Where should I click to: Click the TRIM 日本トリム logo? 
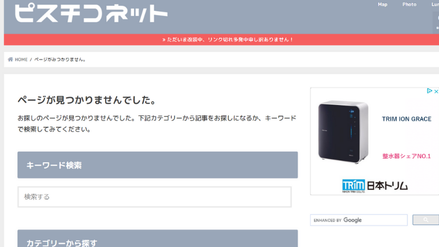[374, 185]
